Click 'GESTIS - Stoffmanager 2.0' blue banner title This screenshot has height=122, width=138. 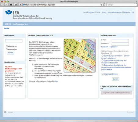(x=16, y=24)
